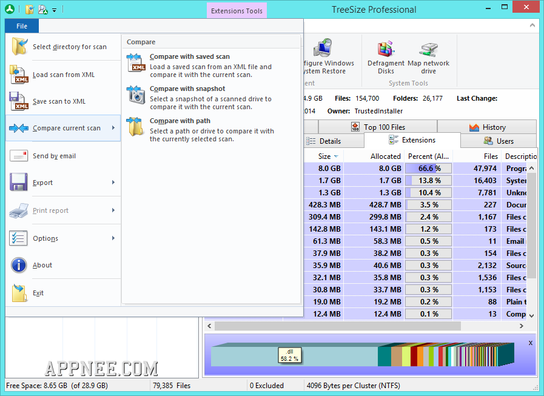The image size is (544, 396).
Task: Open Map network drive tool
Action: coord(429,58)
